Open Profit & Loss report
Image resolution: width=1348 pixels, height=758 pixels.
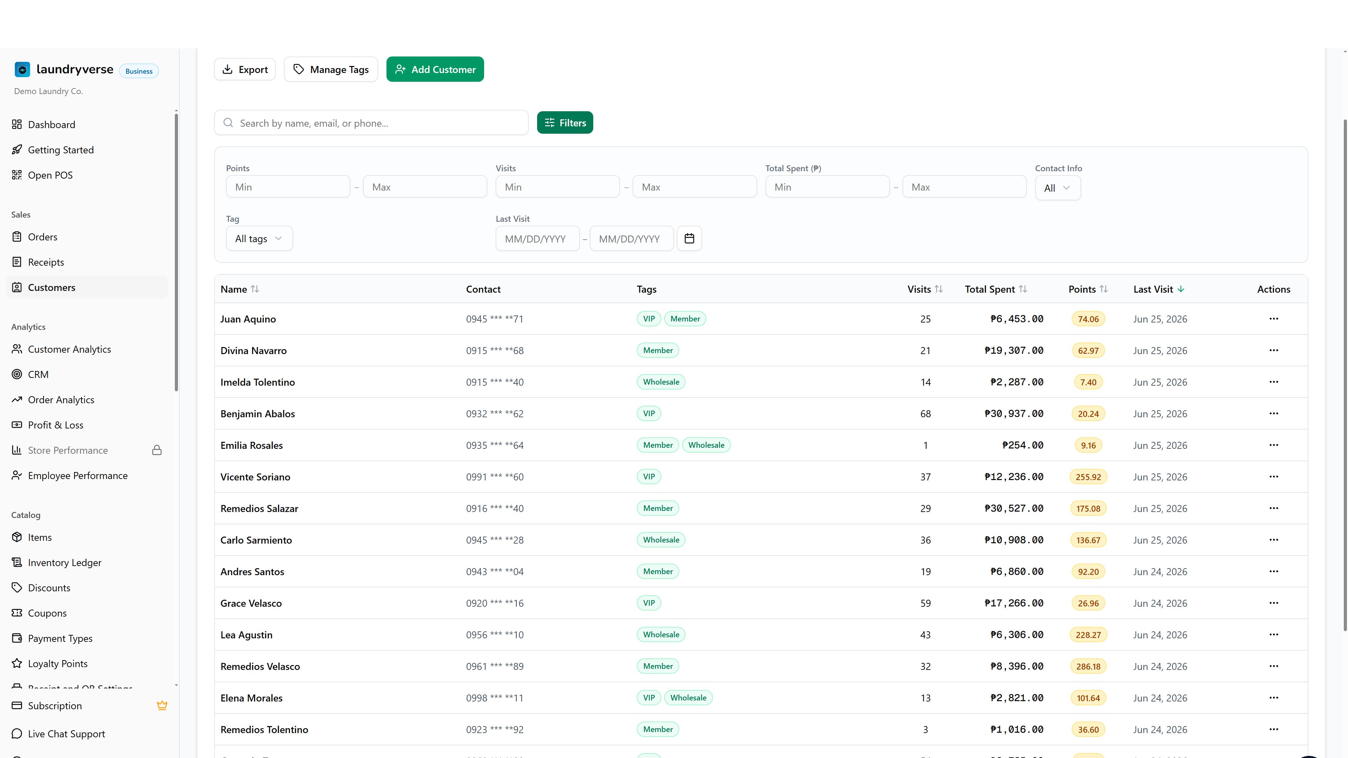(x=87, y=425)
